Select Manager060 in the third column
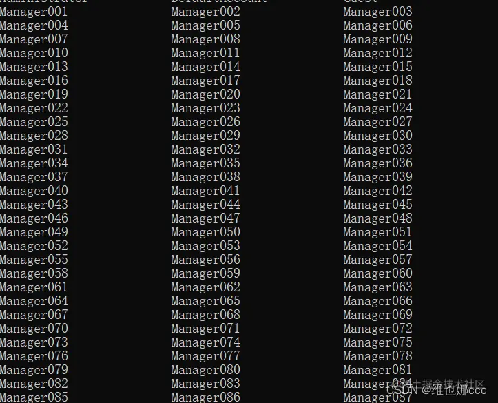The width and height of the screenshot is (498, 403). [x=377, y=273]
